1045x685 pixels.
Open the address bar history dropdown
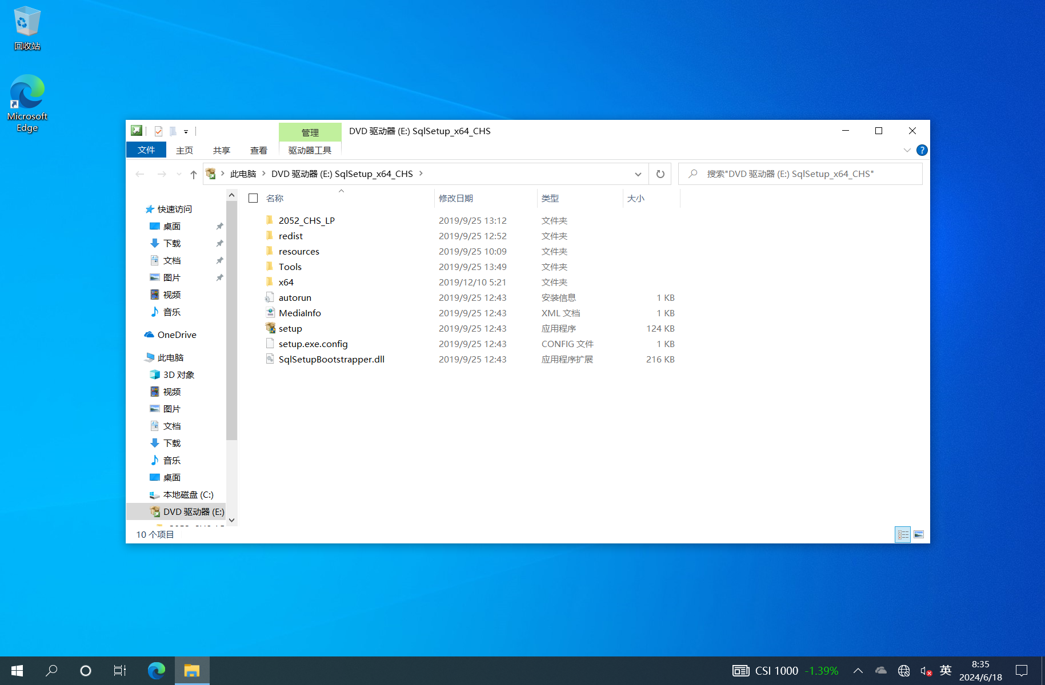[638, 174]
